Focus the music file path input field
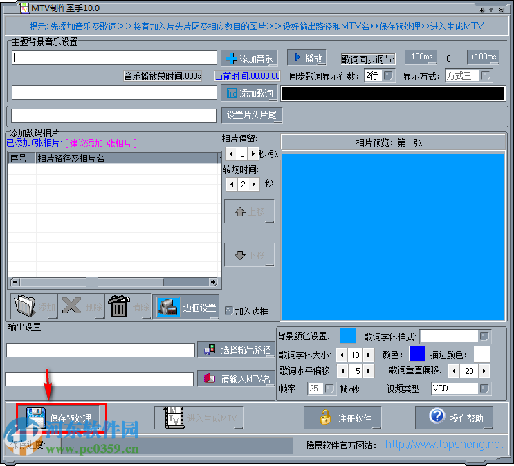This screenshot has width=514, height=466. (x=114, y=57)
